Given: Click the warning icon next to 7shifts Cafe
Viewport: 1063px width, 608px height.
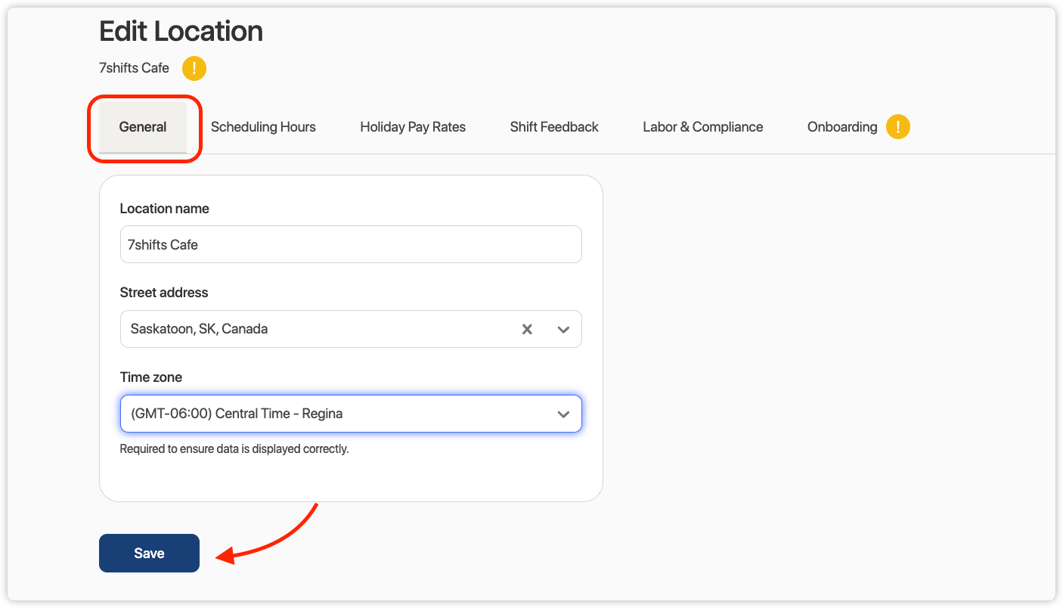Looking at the screenshot, I should pos(194,68).
